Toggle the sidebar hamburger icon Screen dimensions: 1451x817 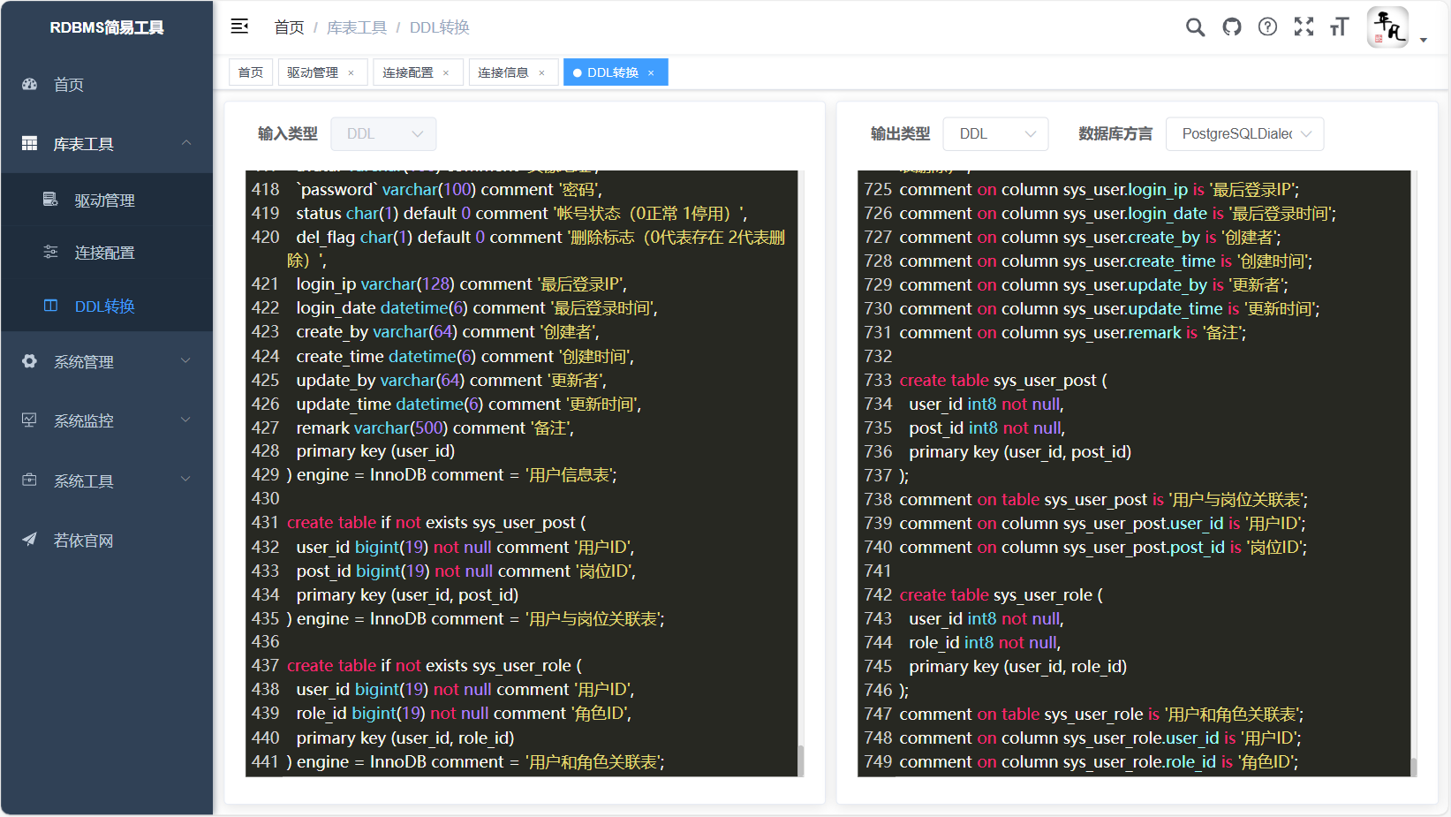coord(239,26)
